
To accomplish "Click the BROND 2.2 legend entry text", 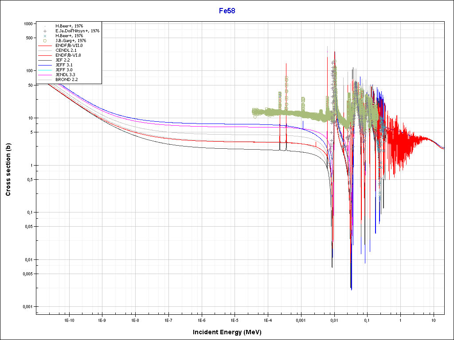I will [67, 80].
